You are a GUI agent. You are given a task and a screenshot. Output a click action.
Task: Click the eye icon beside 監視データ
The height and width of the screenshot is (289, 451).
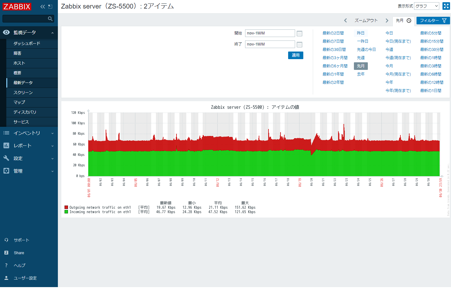point(6,32)
